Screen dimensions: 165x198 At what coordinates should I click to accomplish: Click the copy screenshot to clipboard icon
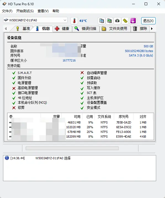point(109,20)
